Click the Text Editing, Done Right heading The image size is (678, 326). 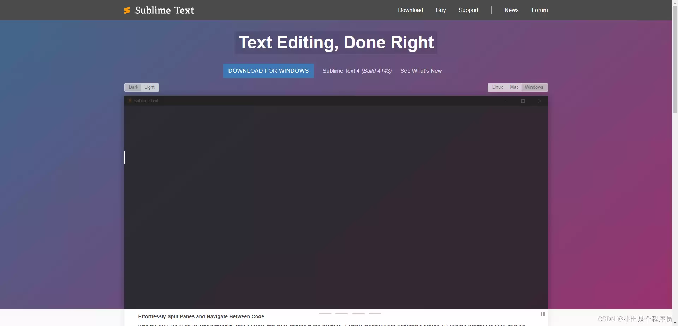click(x=336, y=43)
